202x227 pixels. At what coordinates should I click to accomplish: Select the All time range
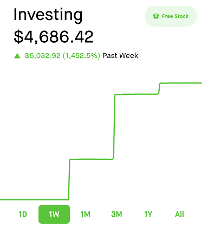(179, 214)
